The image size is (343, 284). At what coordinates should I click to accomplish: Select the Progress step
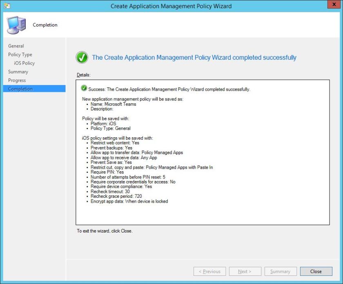click(17, 80)
